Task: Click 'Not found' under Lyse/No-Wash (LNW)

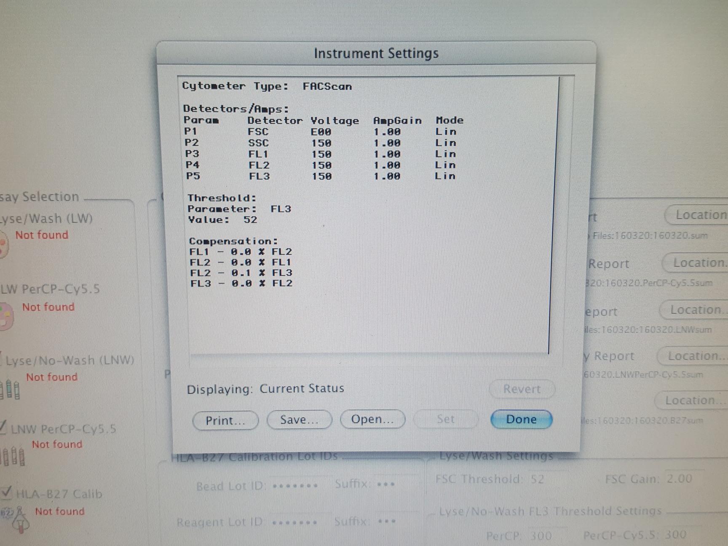Action: pos(52,377)
